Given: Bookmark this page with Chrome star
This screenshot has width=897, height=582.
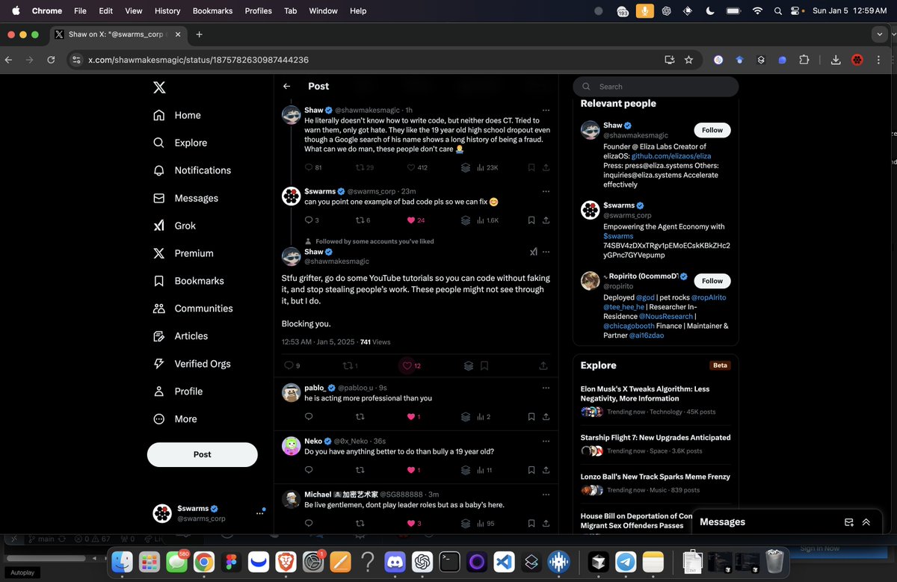Looking at the screenshot, I should 688,60.
